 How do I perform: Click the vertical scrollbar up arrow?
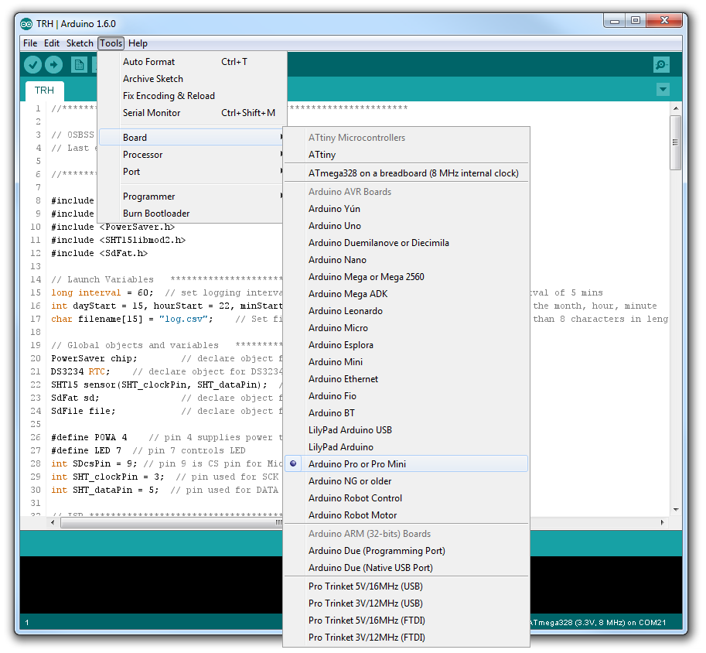coord(675,108)
